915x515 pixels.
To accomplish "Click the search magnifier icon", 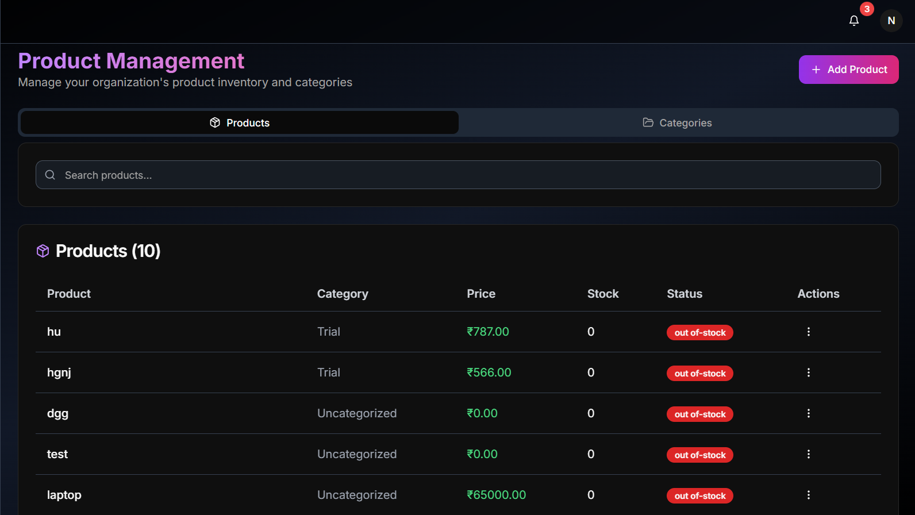I will (50, 175).
